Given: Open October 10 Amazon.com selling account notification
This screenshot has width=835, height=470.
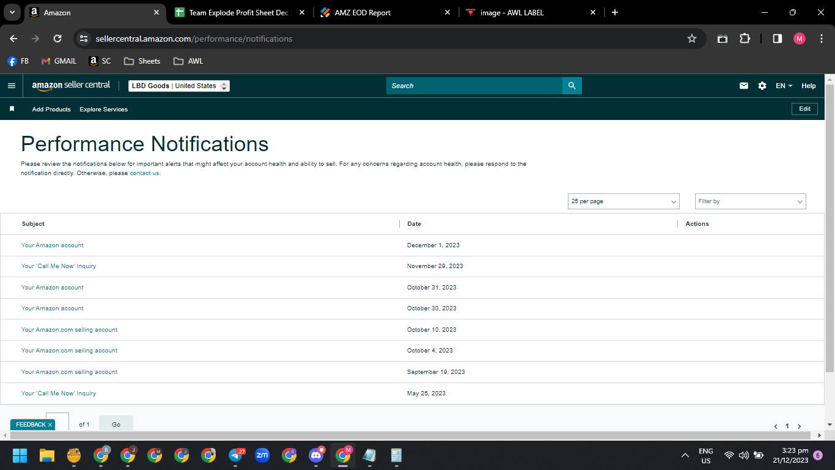Looking at the screenshot, I should 70,330.
